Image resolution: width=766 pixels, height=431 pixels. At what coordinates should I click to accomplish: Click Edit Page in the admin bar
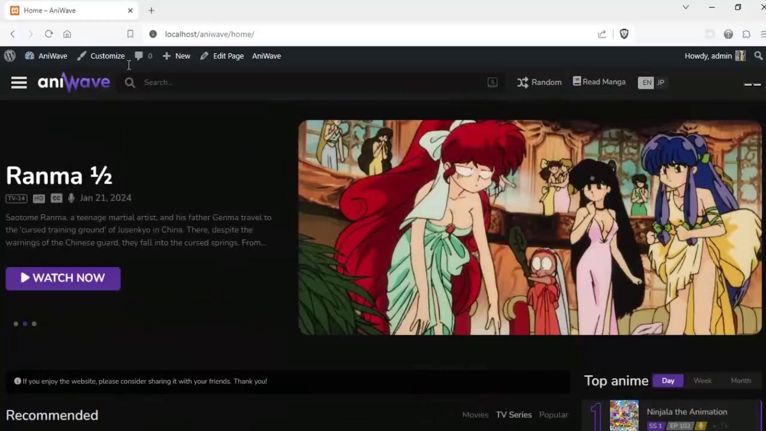[x=222, y=56]
